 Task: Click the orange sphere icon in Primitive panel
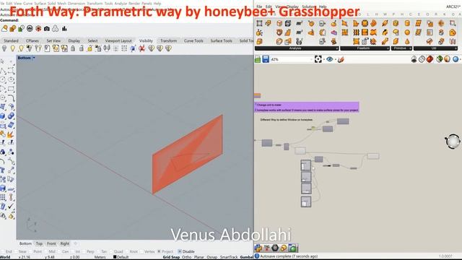pos(407,32)
